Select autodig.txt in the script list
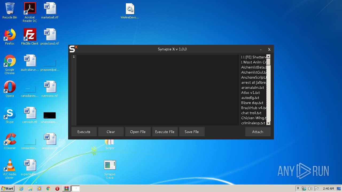This screenshot has width=342, height=192. pyautogui.click(x=254, y=98)
